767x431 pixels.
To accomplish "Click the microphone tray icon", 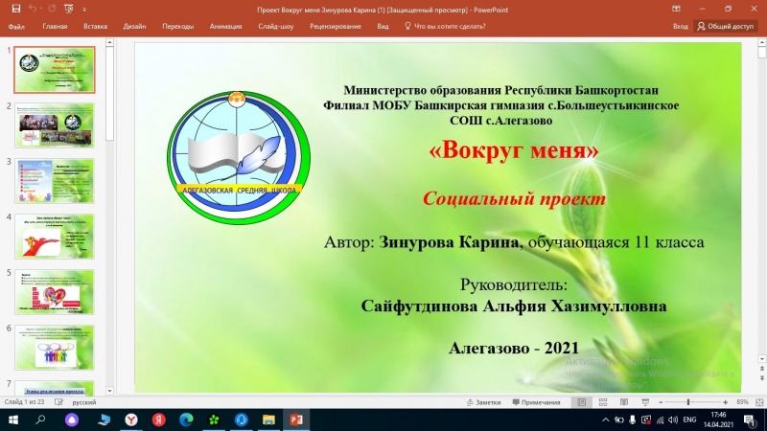I will pos(633,420).
